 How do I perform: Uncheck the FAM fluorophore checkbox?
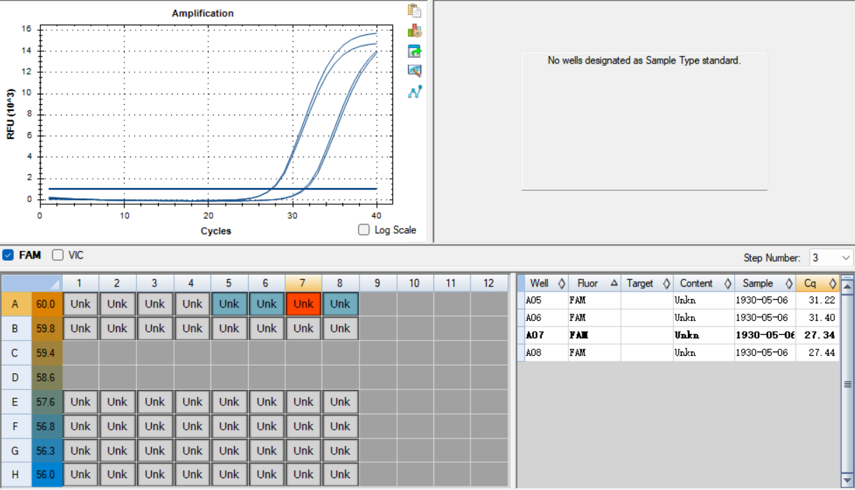pos(8,255)
